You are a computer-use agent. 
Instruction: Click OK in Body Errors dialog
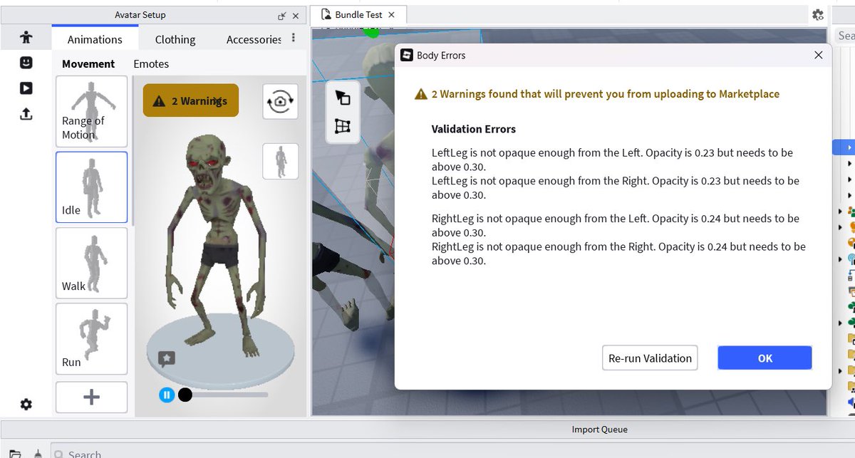click(x=765, y=358)
